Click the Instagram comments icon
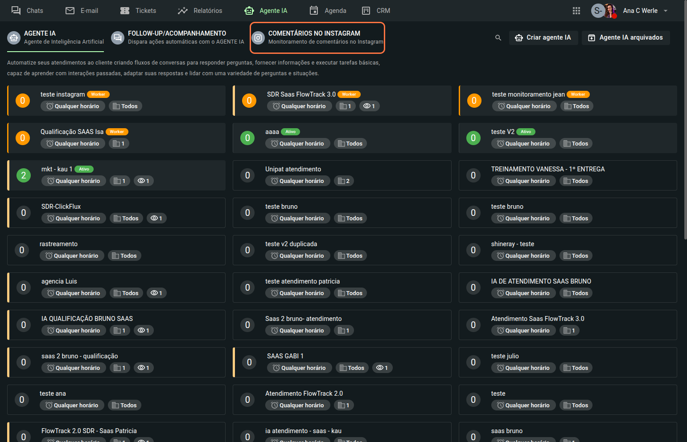This screenshot has width=687, height=442. 258,38
